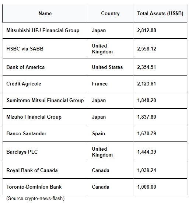Select the Royal Bank of Canada cell
Screen dimensions: 192x203
click(45, 170)
